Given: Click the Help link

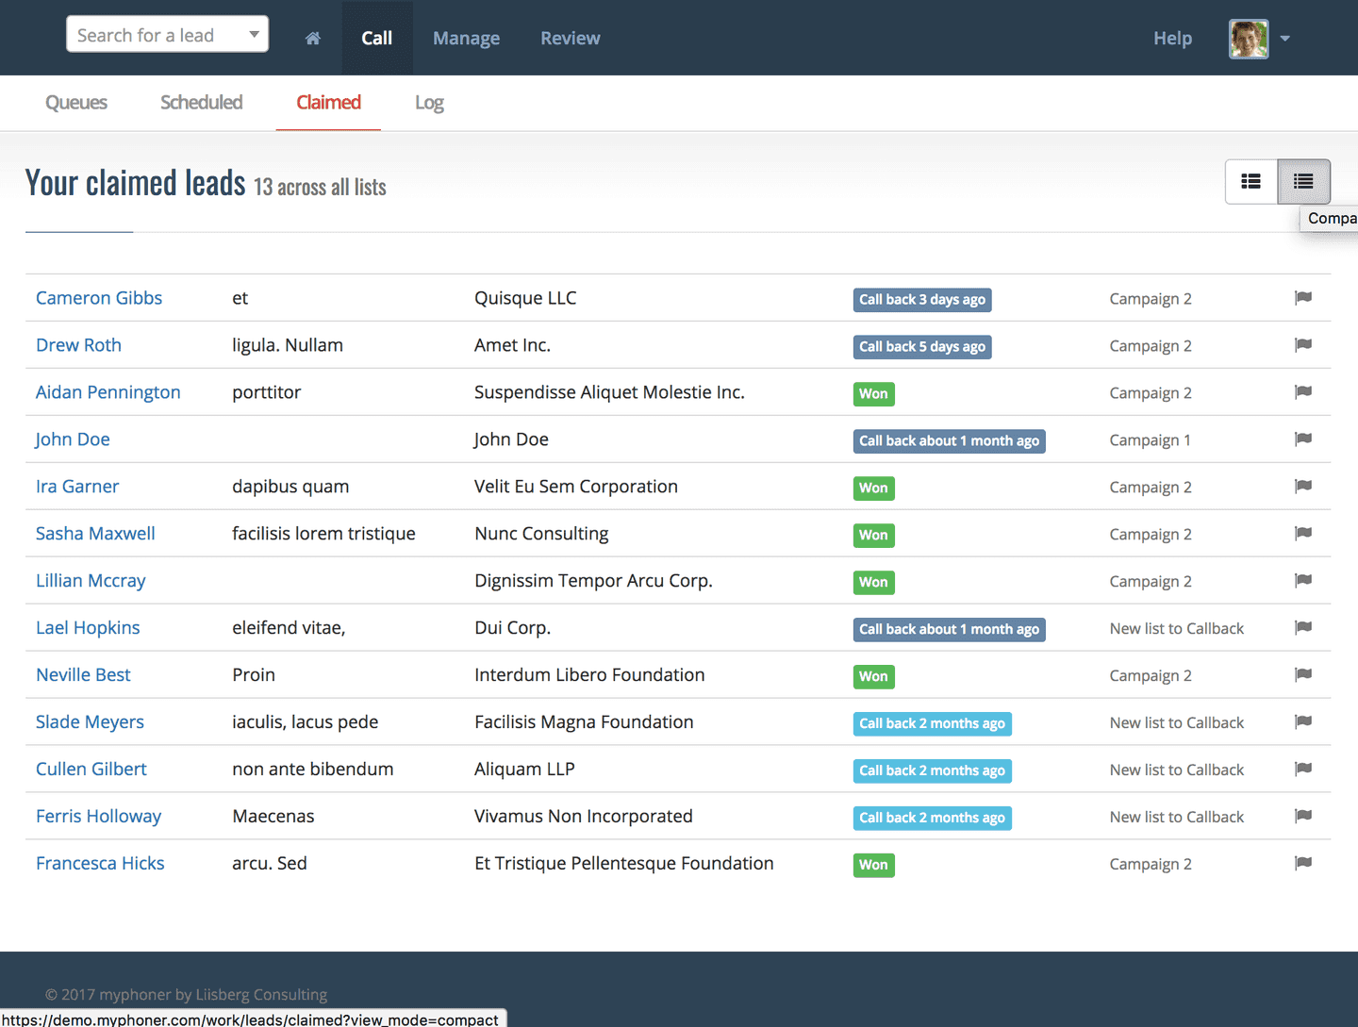Looking at the screenshot, I should click(1172, 38).
